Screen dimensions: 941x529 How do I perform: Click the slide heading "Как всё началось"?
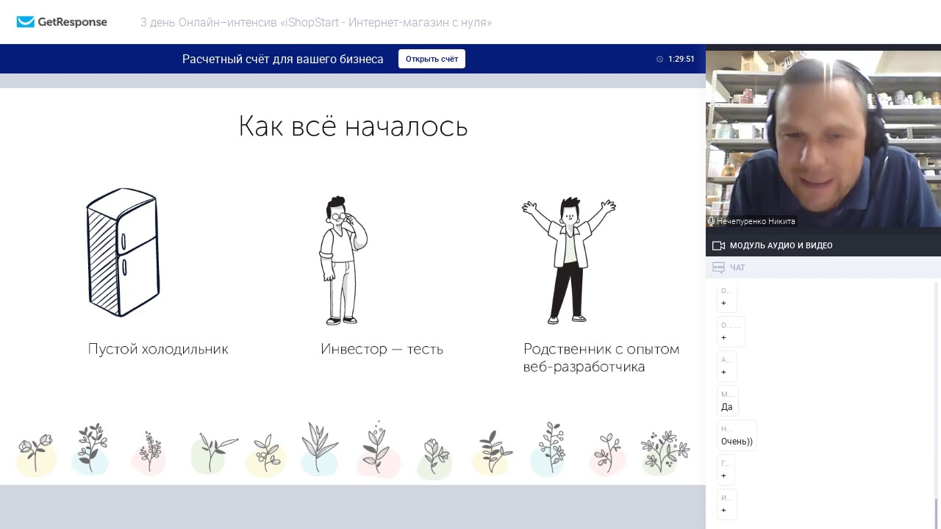(353, 126)
